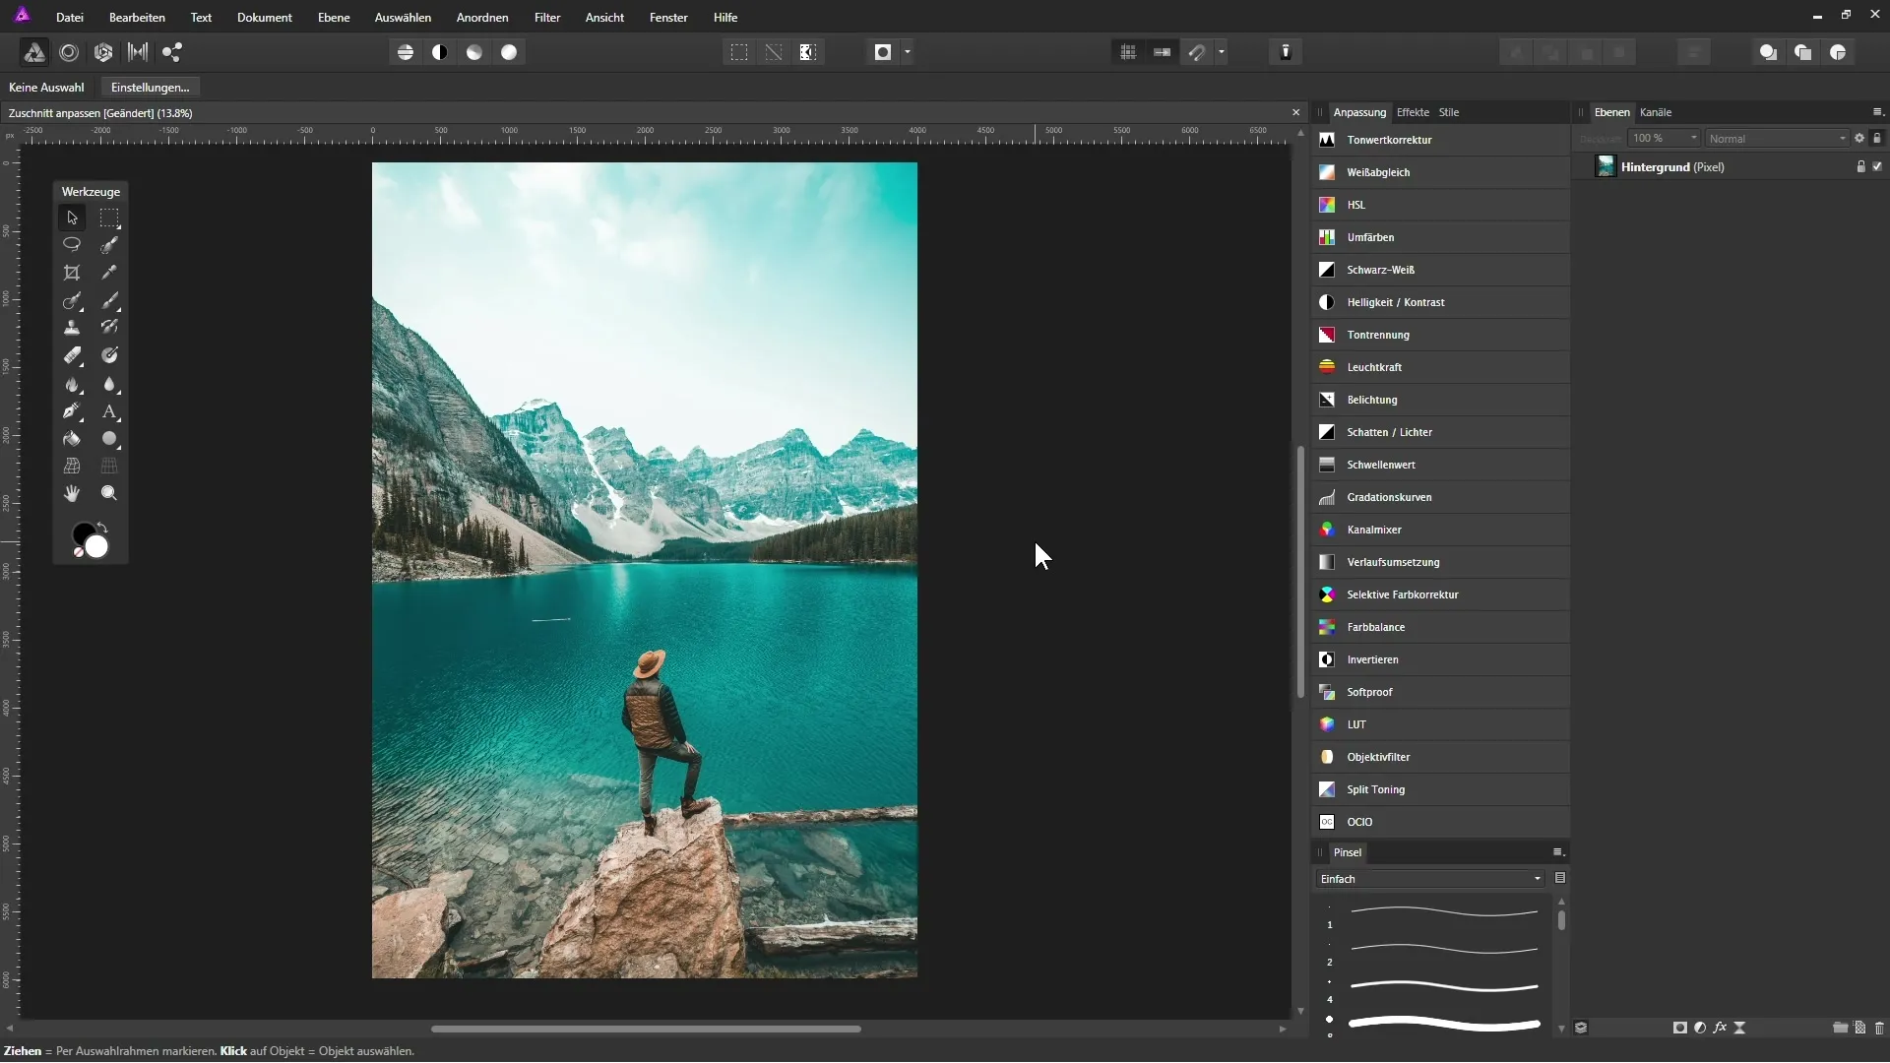Image resolution: width=1890 pixels, height=1063 pixels.
Task: Select the Zoom magnifier tool
Action: 109,493
